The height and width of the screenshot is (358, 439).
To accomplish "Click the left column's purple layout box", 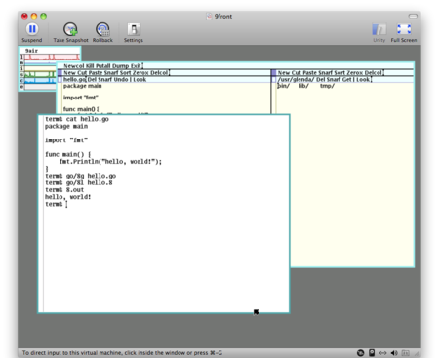I will pyautogui.click(x=60, y=73).
